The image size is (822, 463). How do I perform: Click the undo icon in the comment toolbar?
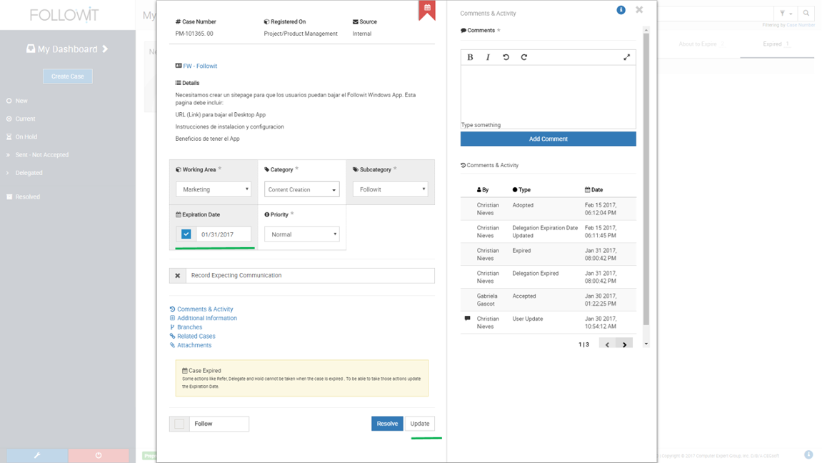point(506,56)
